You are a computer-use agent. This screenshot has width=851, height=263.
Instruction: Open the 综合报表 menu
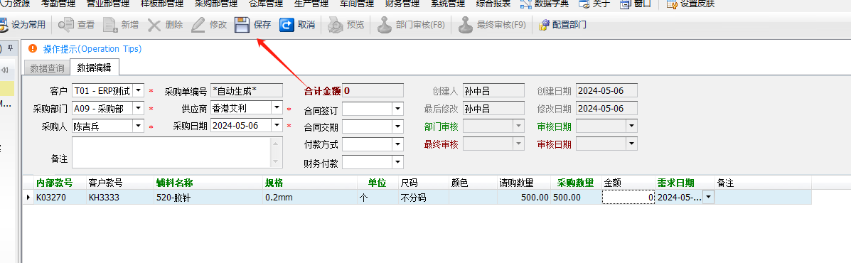pos(493,4)
